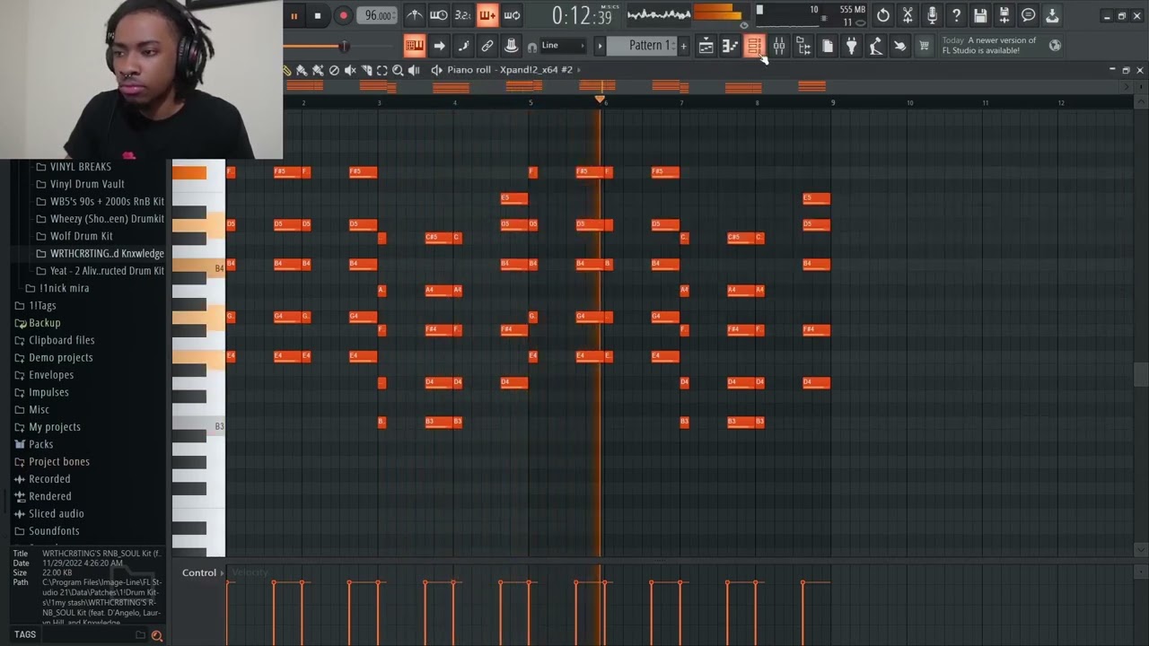
Task: Select the piano roll paint brush tool
Action: click(x=302, y=70)
